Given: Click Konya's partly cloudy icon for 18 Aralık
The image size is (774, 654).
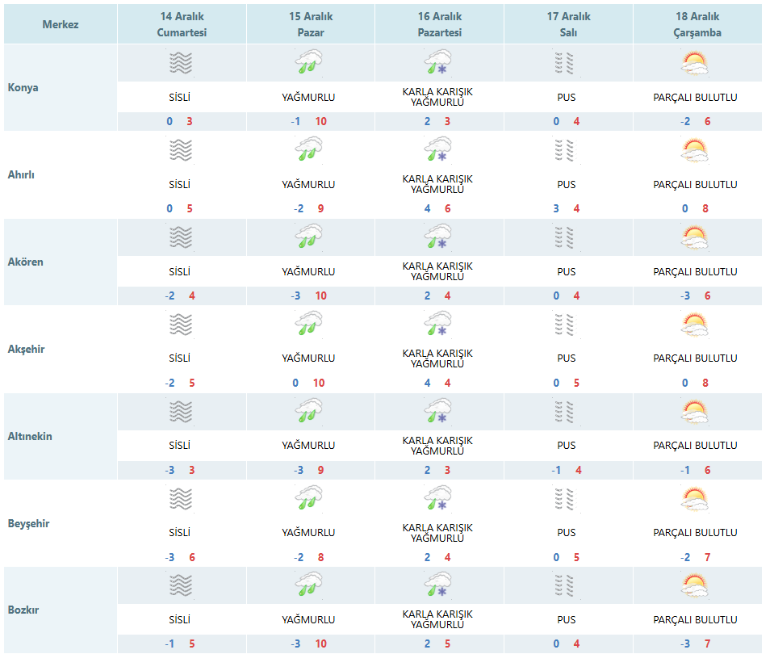Looking at the screenshot, I should [x=695, y=63].
